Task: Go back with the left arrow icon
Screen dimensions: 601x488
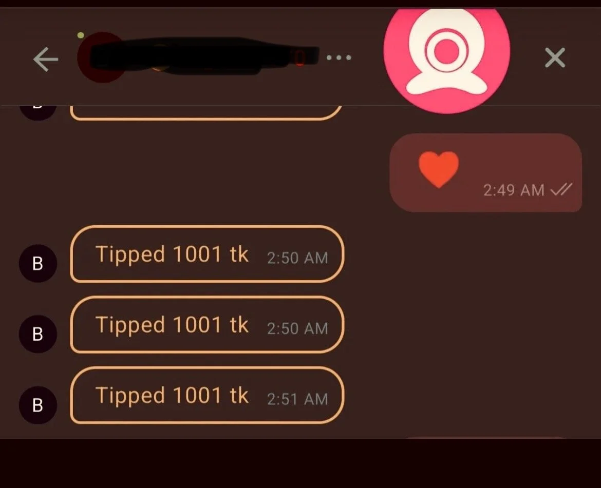Action: pos(46,60)
